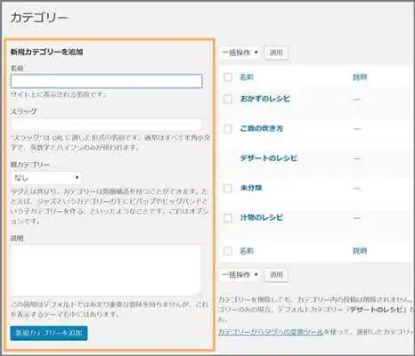415x356 pixels.
Task: Click the カテゴリー page heading
Action: (39, 18)
